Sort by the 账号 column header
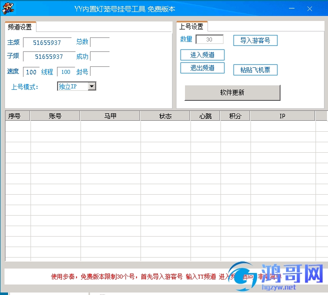This screenshot has height=295, width=328. click(55, 116)
